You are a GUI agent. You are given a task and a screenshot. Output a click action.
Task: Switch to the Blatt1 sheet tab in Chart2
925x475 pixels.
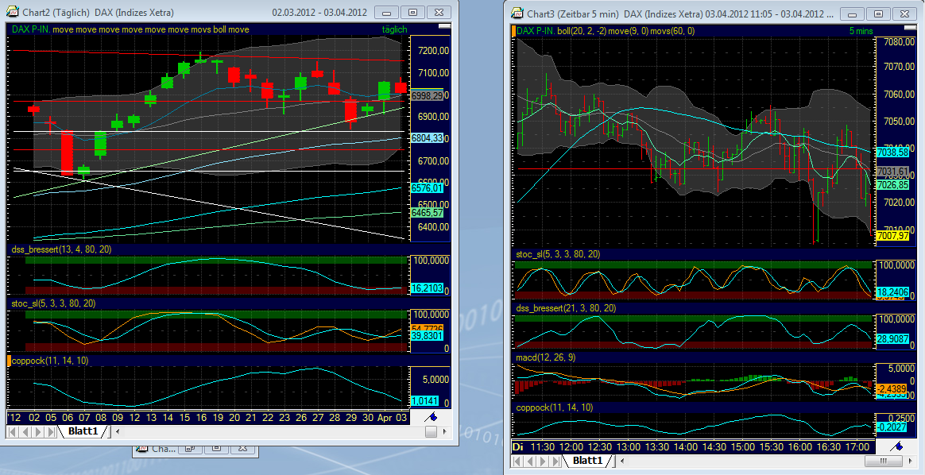pos(84,431)
